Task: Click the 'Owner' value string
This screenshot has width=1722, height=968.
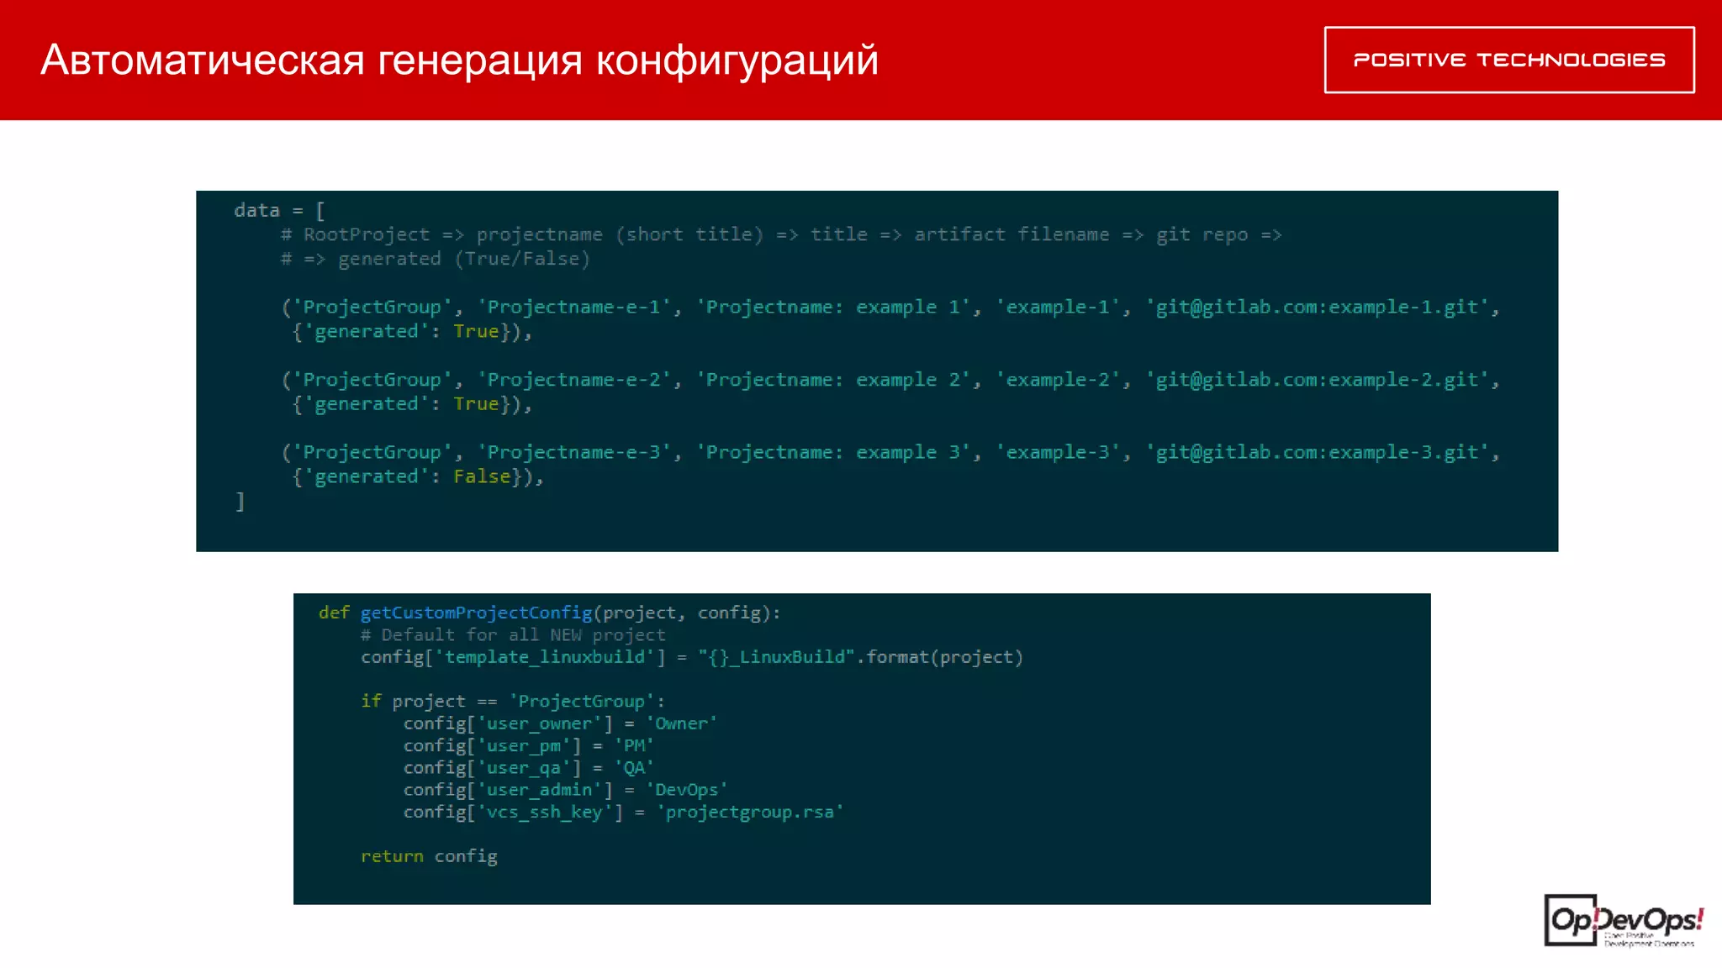Action: (x=682, y=723)
